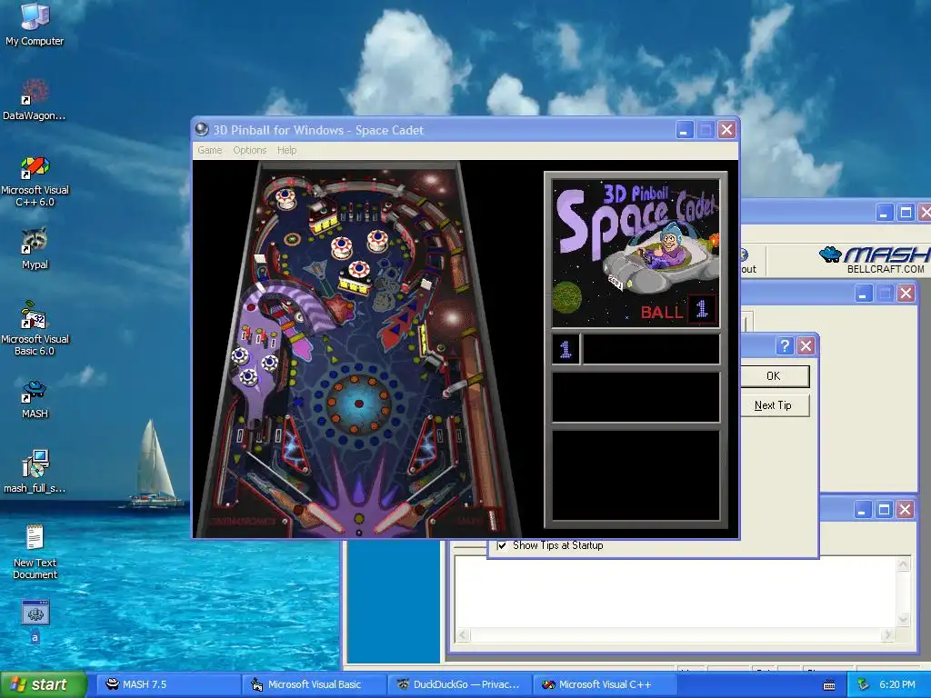Screen dimensions: 931x698
Task: Click OK in the tips dialog
Action: click(x=773, y=375)
